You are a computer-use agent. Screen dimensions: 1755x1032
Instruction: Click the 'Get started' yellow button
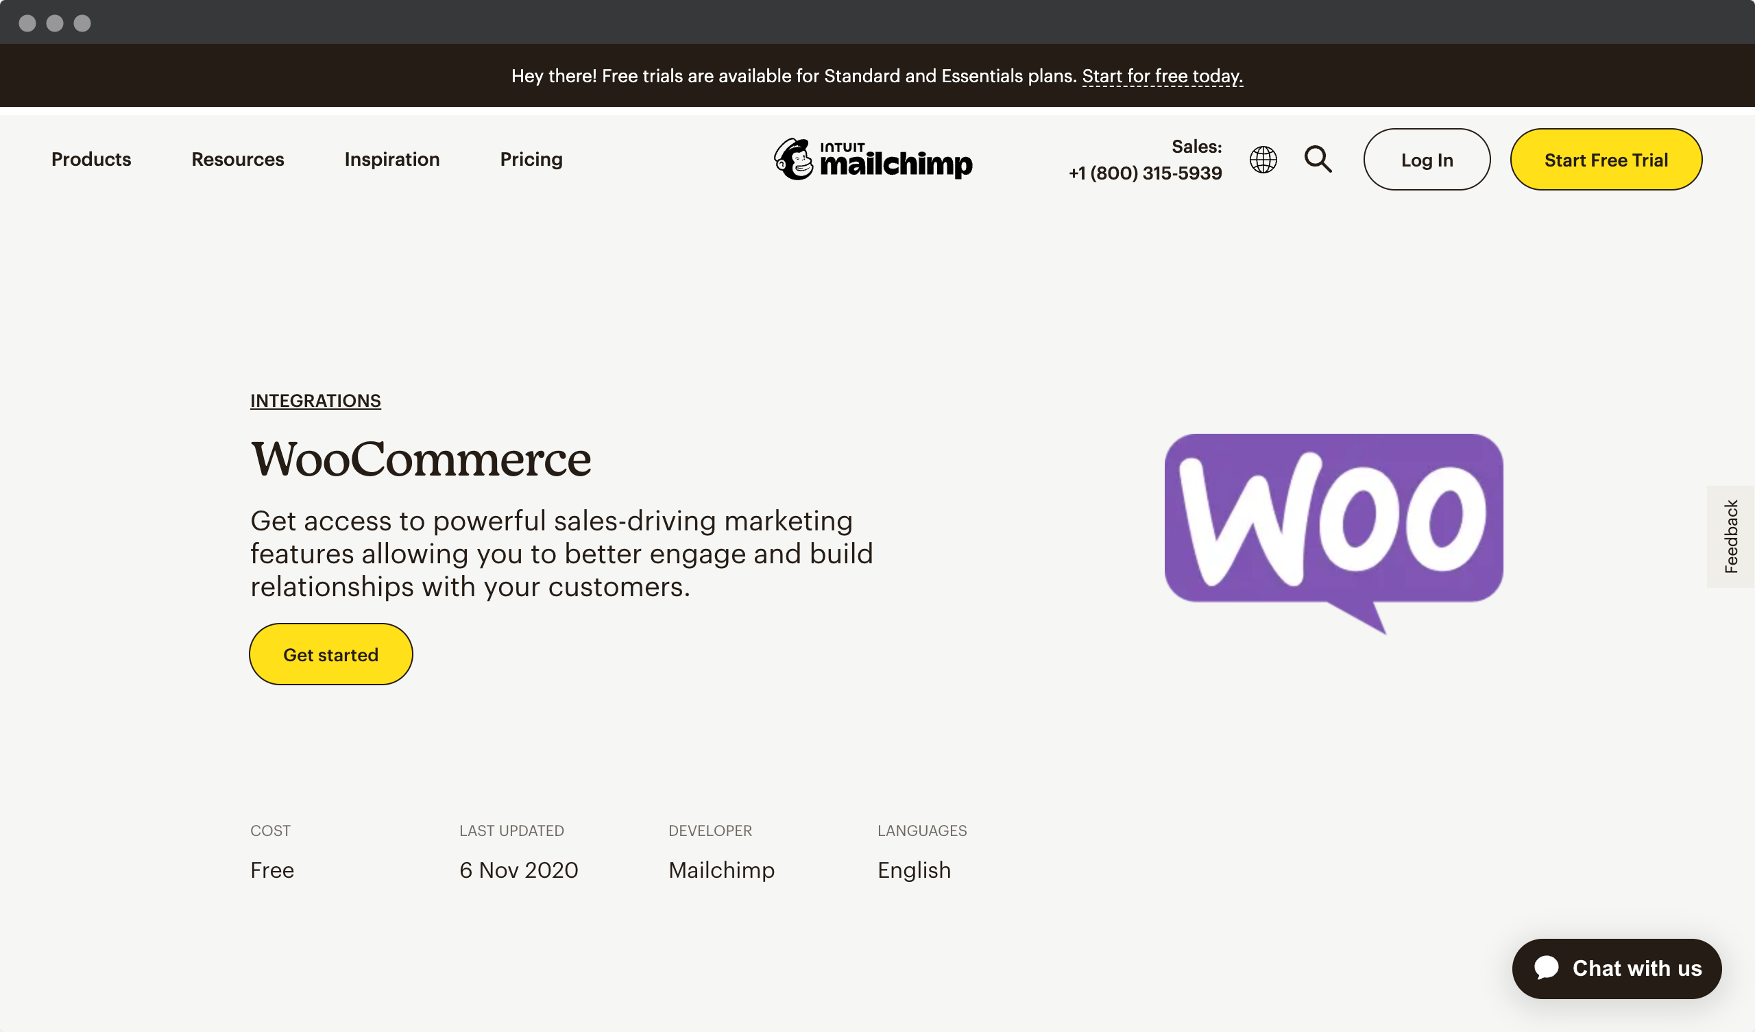(x=330, y=654)
